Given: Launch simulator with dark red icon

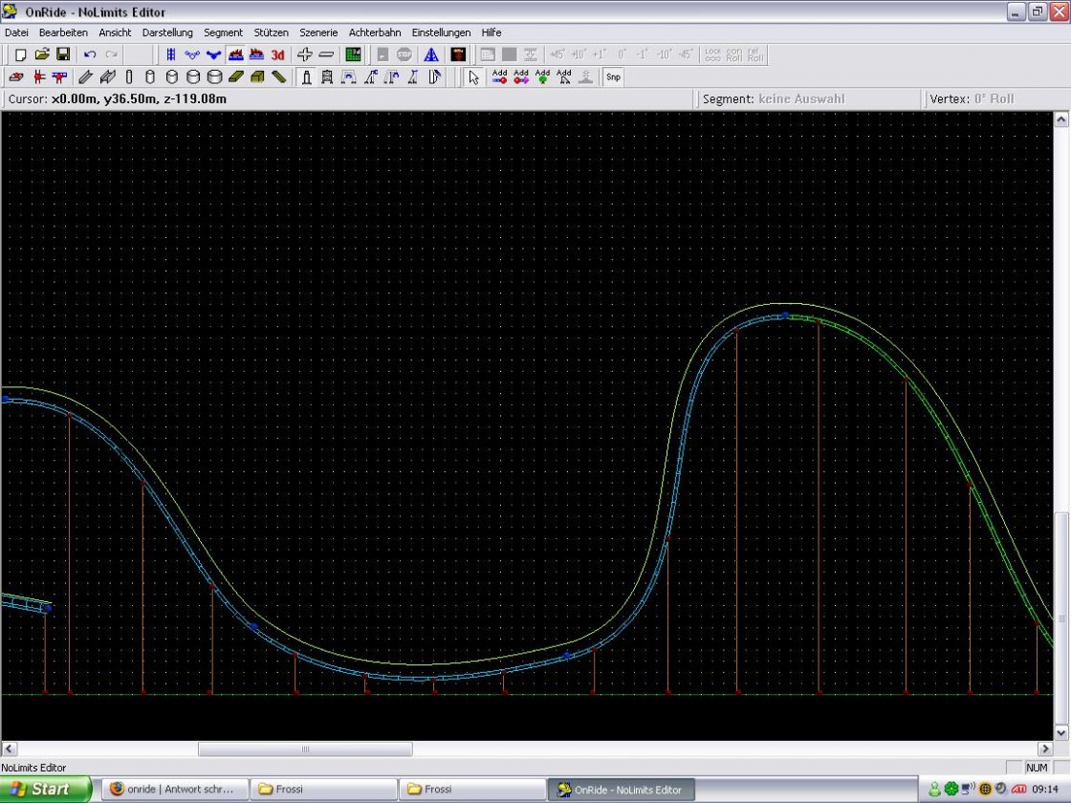Looking at the screenshot, I should coord(458,54).
